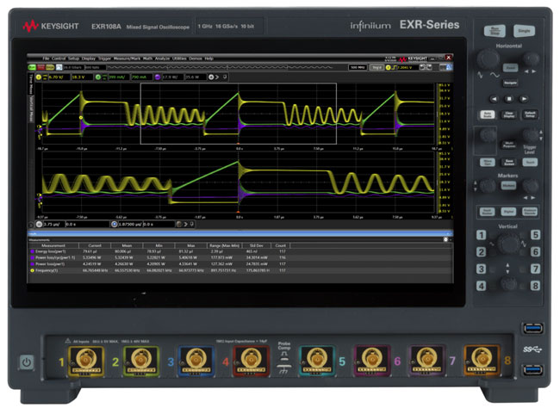560x414 pixels.
Task: Click the channel 1 scale field 6.70 V/
Action: tap(59, 77)
